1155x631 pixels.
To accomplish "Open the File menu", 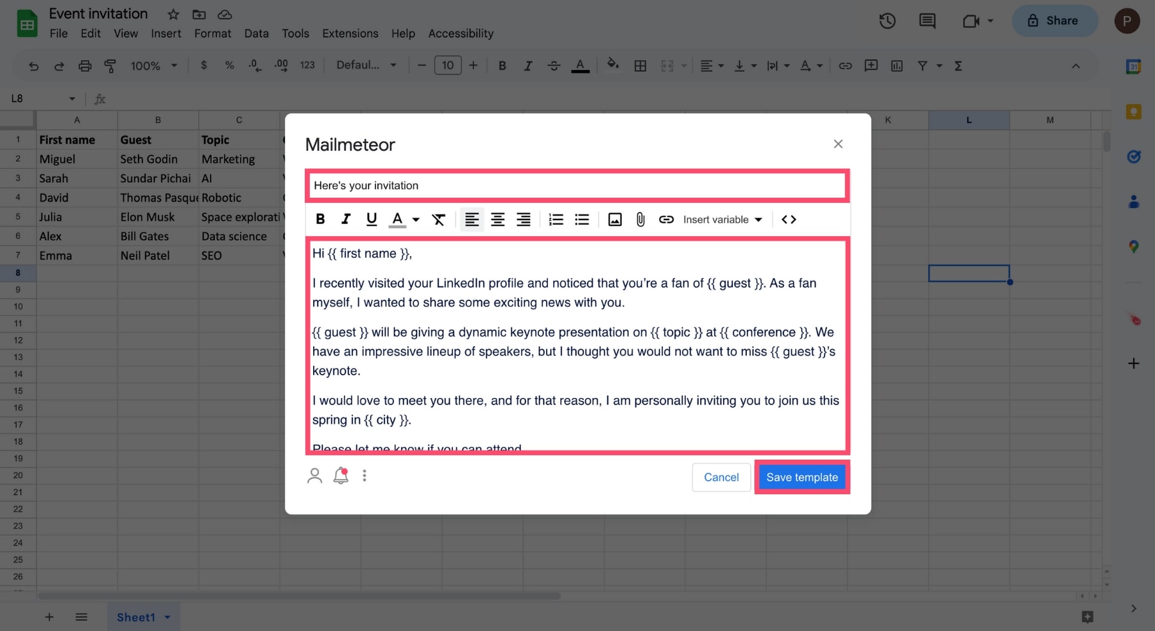I will point(58,33).
